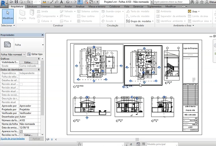
Task: Collapse the Dados de identidade section
Action: pyautogui.click(x=39, y=70)
